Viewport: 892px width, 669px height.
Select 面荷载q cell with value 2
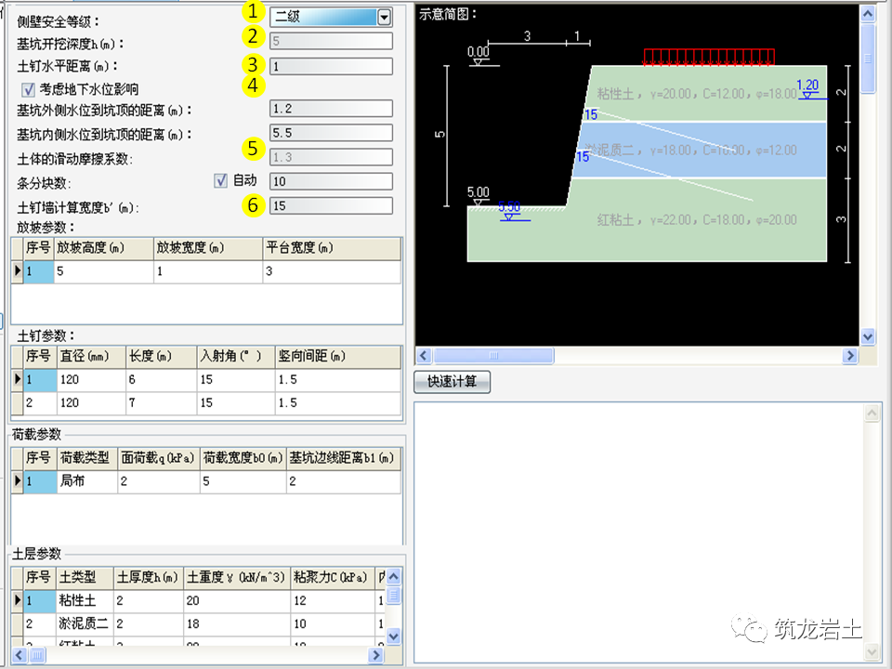point(159,481)
